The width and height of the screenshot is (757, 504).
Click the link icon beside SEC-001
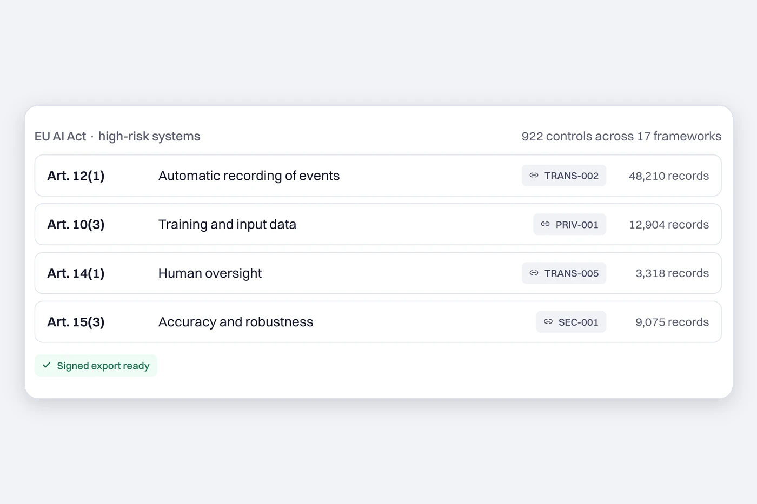548,322
